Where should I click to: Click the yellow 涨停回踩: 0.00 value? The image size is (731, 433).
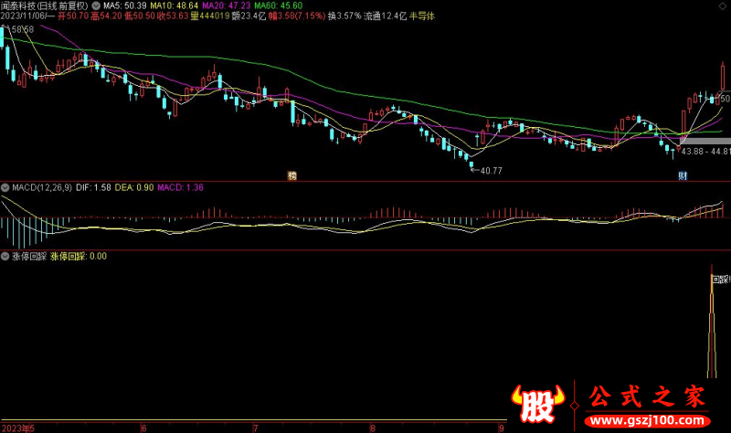(x=79, y=257)
